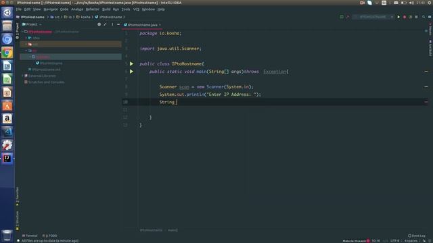Expand the .idea folder node

(26, 38)
